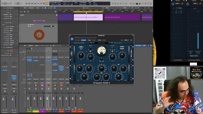
Task: Click the Play button in the transport
Action: pos(38,3)
